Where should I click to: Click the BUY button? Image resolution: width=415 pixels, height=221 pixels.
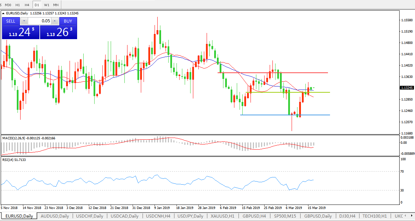coord(68,21)
